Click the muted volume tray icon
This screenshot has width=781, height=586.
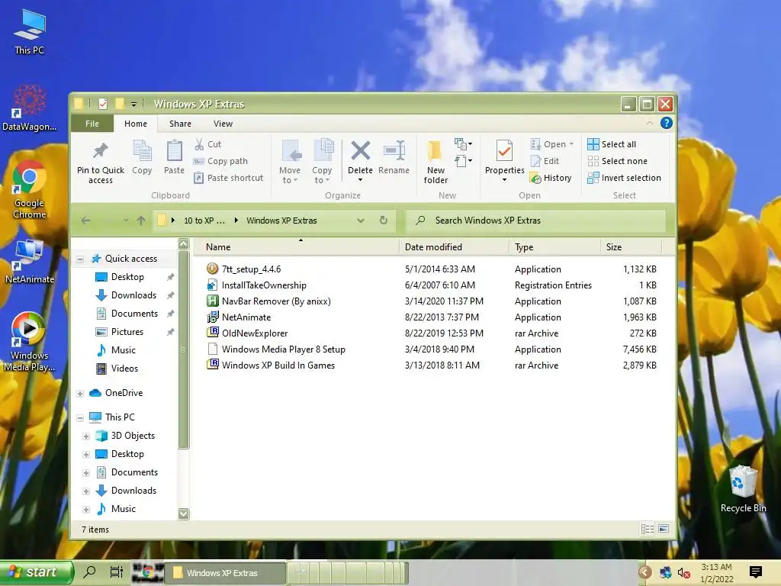[x=684, y=573]
